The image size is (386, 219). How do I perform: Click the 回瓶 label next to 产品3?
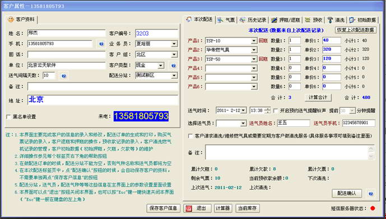click(x=263, y=59)
